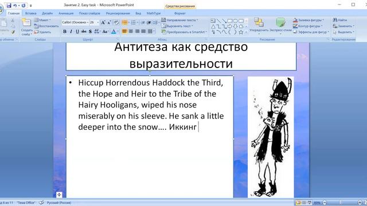Open the Упорядочить arrange menu

tap(259, 27)
